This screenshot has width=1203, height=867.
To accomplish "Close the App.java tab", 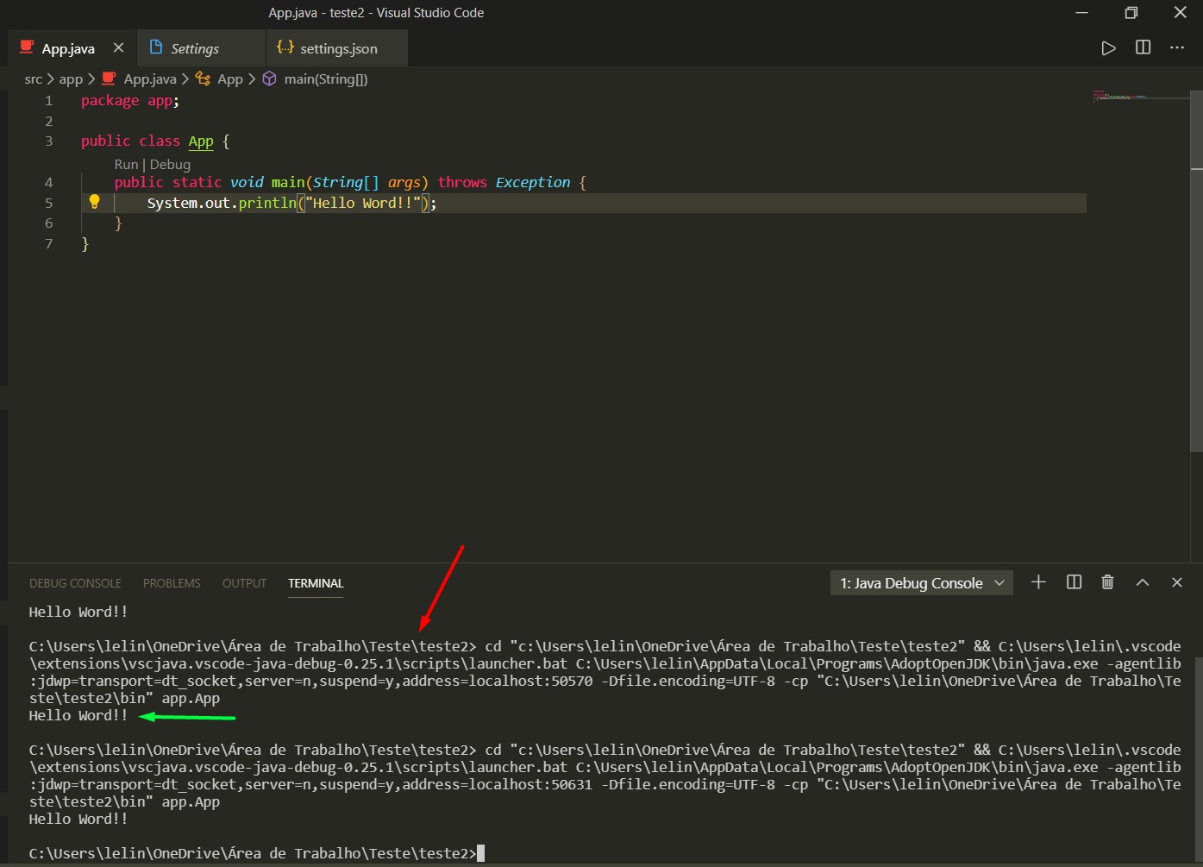I will pos(118,48).
